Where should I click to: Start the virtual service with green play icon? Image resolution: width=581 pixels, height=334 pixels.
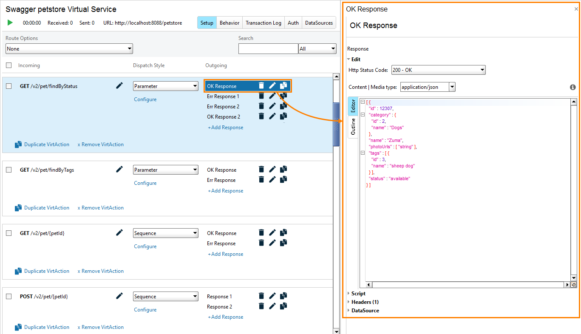click(10, 23)
